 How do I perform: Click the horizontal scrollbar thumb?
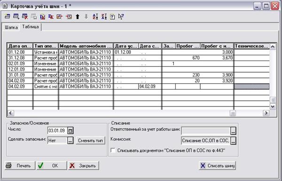click(x=233, y=113)
